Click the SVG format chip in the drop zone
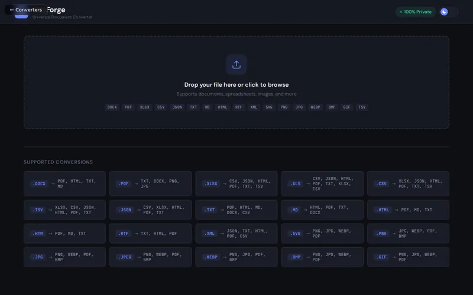 tap(269, 107)
